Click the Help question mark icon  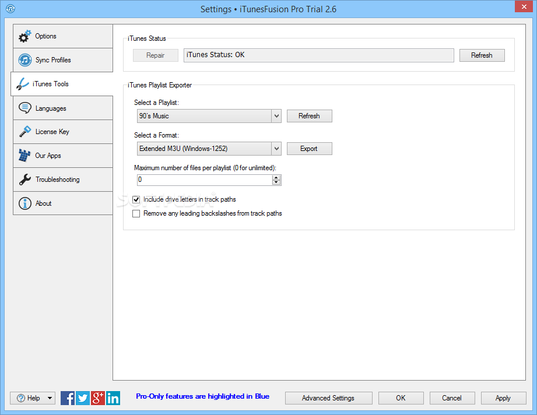pyautogui.click(x=21, y=398)
